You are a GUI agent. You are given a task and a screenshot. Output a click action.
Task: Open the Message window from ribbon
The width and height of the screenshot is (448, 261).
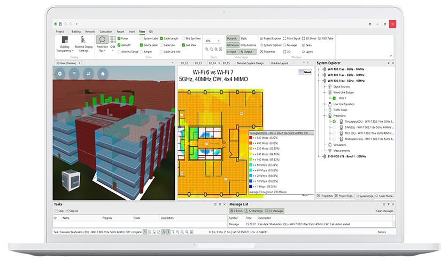[x=290, y=45]
